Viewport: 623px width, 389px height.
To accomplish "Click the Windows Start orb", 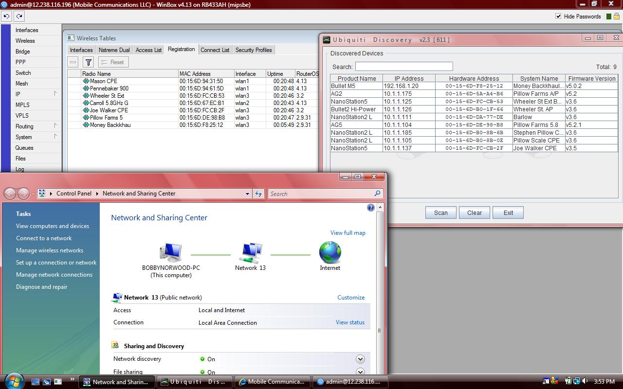I will pyautogui.click(x=14, y=381).
